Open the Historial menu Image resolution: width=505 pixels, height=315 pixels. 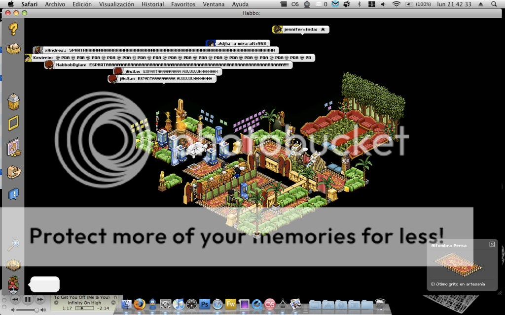pos(152,4)
